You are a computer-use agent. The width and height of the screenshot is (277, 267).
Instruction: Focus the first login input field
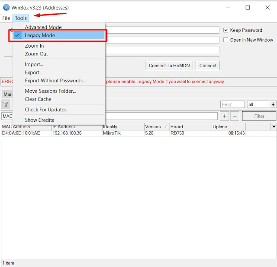coord(163,30)
